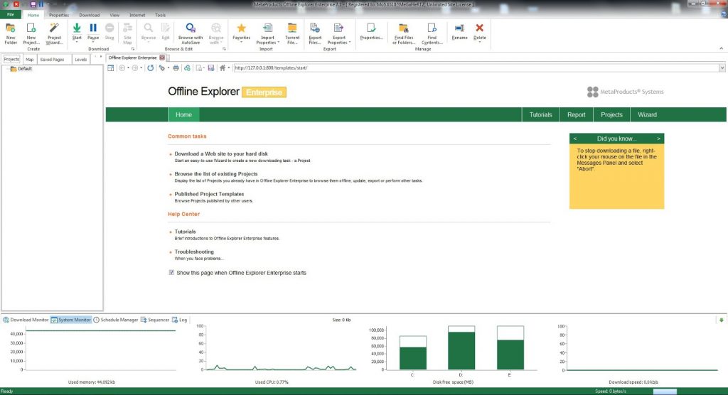Open the View ribbon tab
Image resolution: width=728 pixels, height=395 pixels.
coord(114,15)
